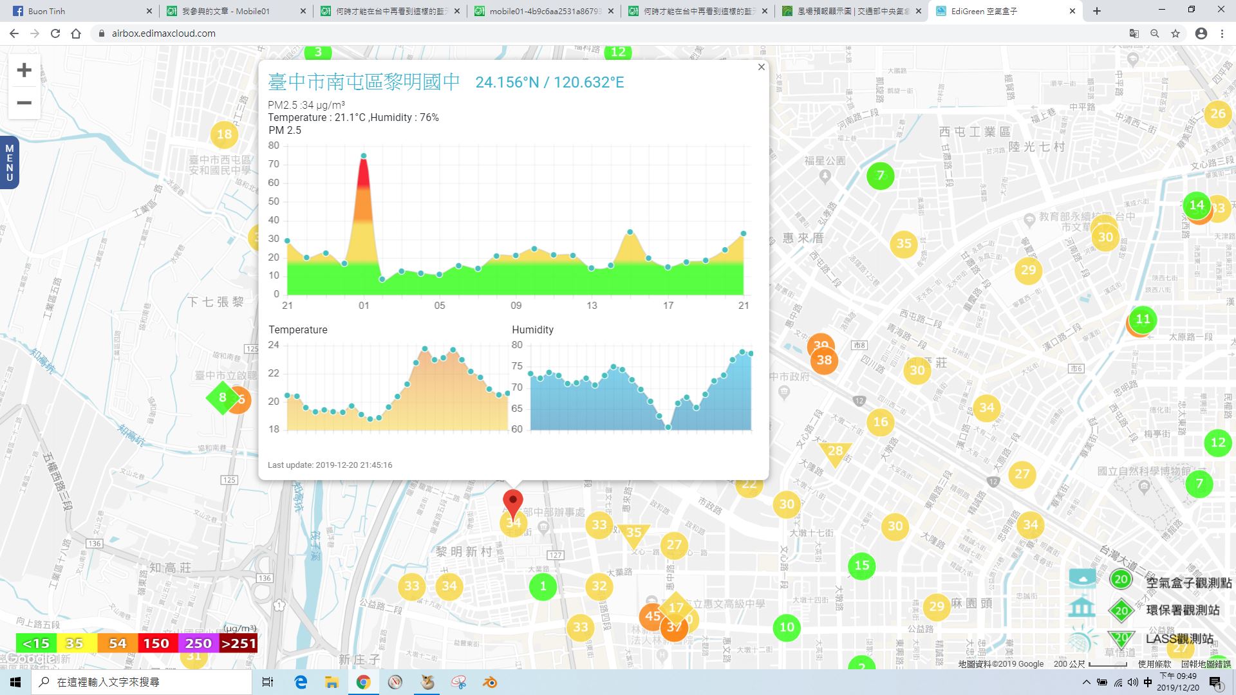Click address bar airbox.edimaxcloud.com

(164, 33)
